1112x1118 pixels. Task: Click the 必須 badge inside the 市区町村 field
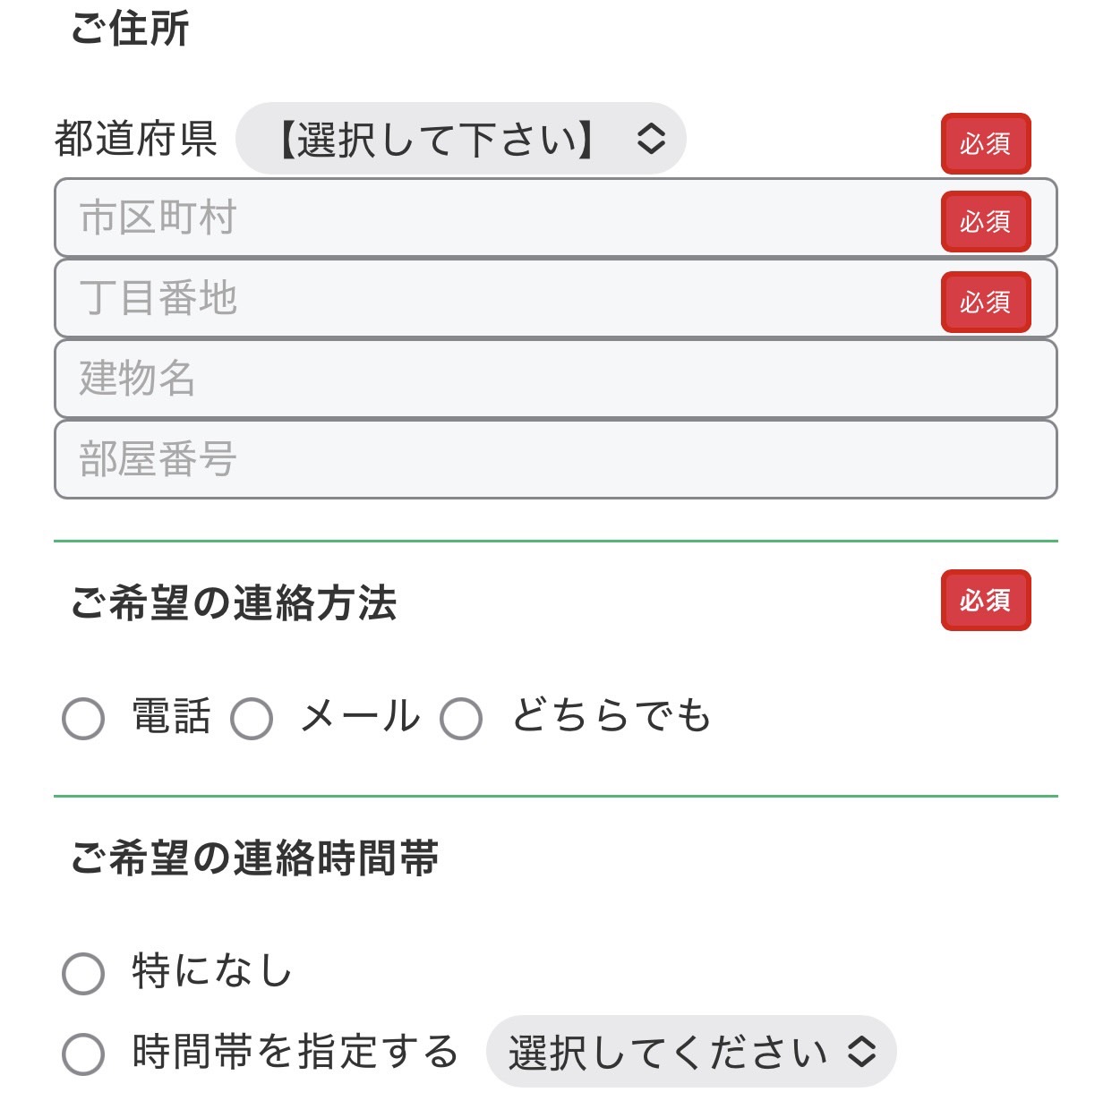[986, 221]
